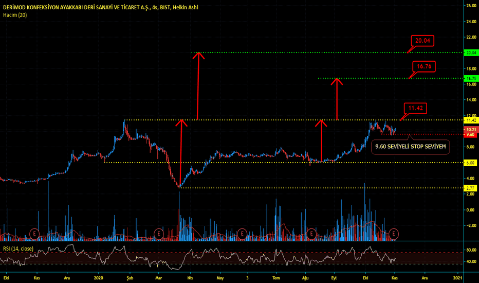Click the yellow 11.42 price axis label
The image size is (479, 283).
471,120
